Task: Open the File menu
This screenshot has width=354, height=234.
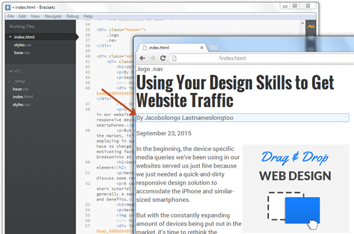Action: tap(11, 16)
